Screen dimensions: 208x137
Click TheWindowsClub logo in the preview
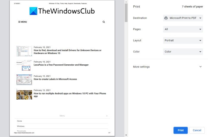[62, 11]
